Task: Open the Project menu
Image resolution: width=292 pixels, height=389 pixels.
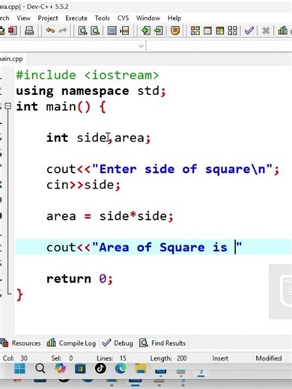Action: [x=48, y=18]
